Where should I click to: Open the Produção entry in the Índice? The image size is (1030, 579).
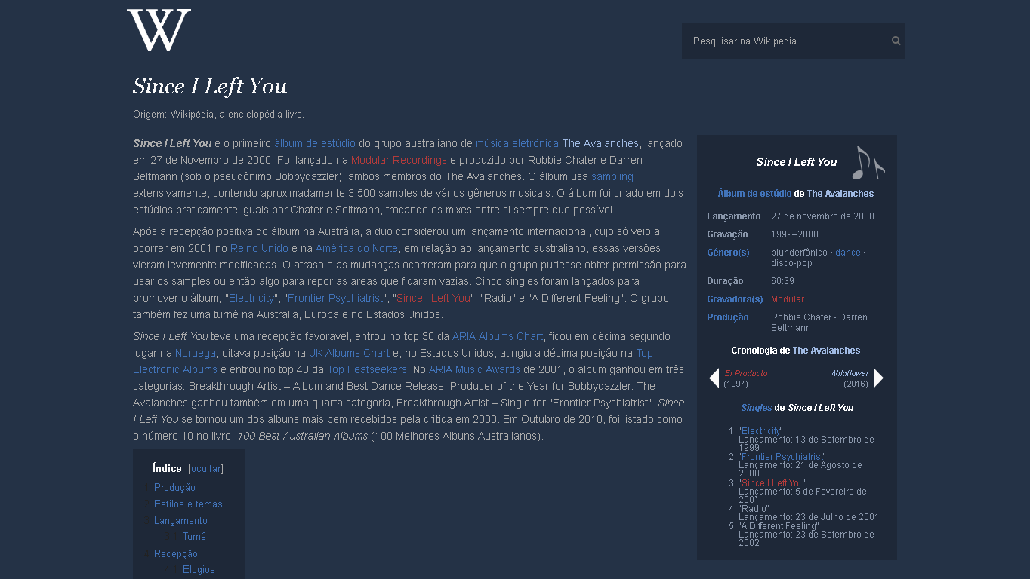[x=174, y=488]
